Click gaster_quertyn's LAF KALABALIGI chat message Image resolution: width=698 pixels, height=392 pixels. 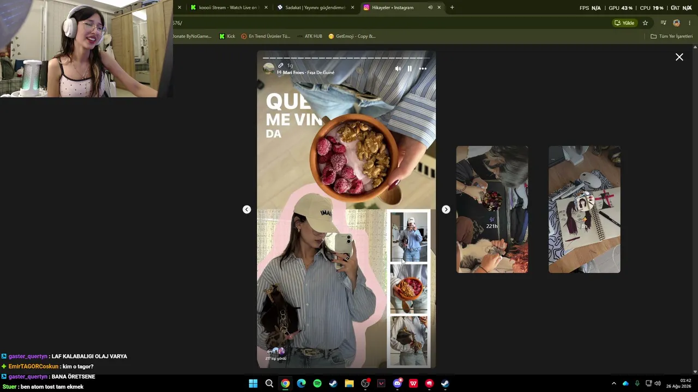coord(64,356)
